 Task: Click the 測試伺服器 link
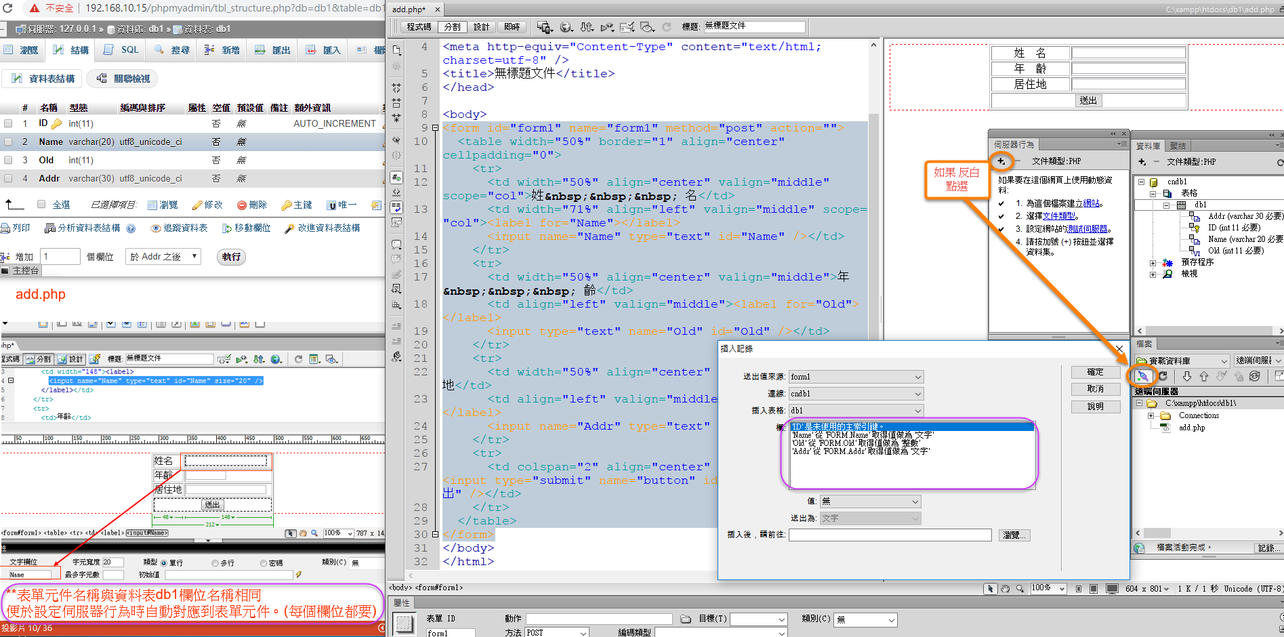[1087, 229]
